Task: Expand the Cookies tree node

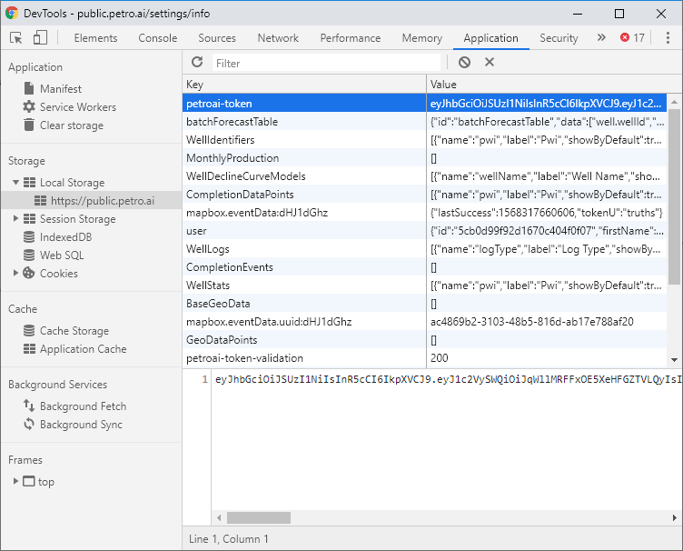Action: (x=15, y=273)
